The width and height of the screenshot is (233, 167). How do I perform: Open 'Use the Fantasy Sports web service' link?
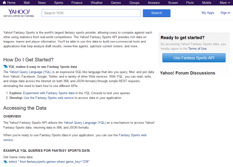(x=49, y=98)
